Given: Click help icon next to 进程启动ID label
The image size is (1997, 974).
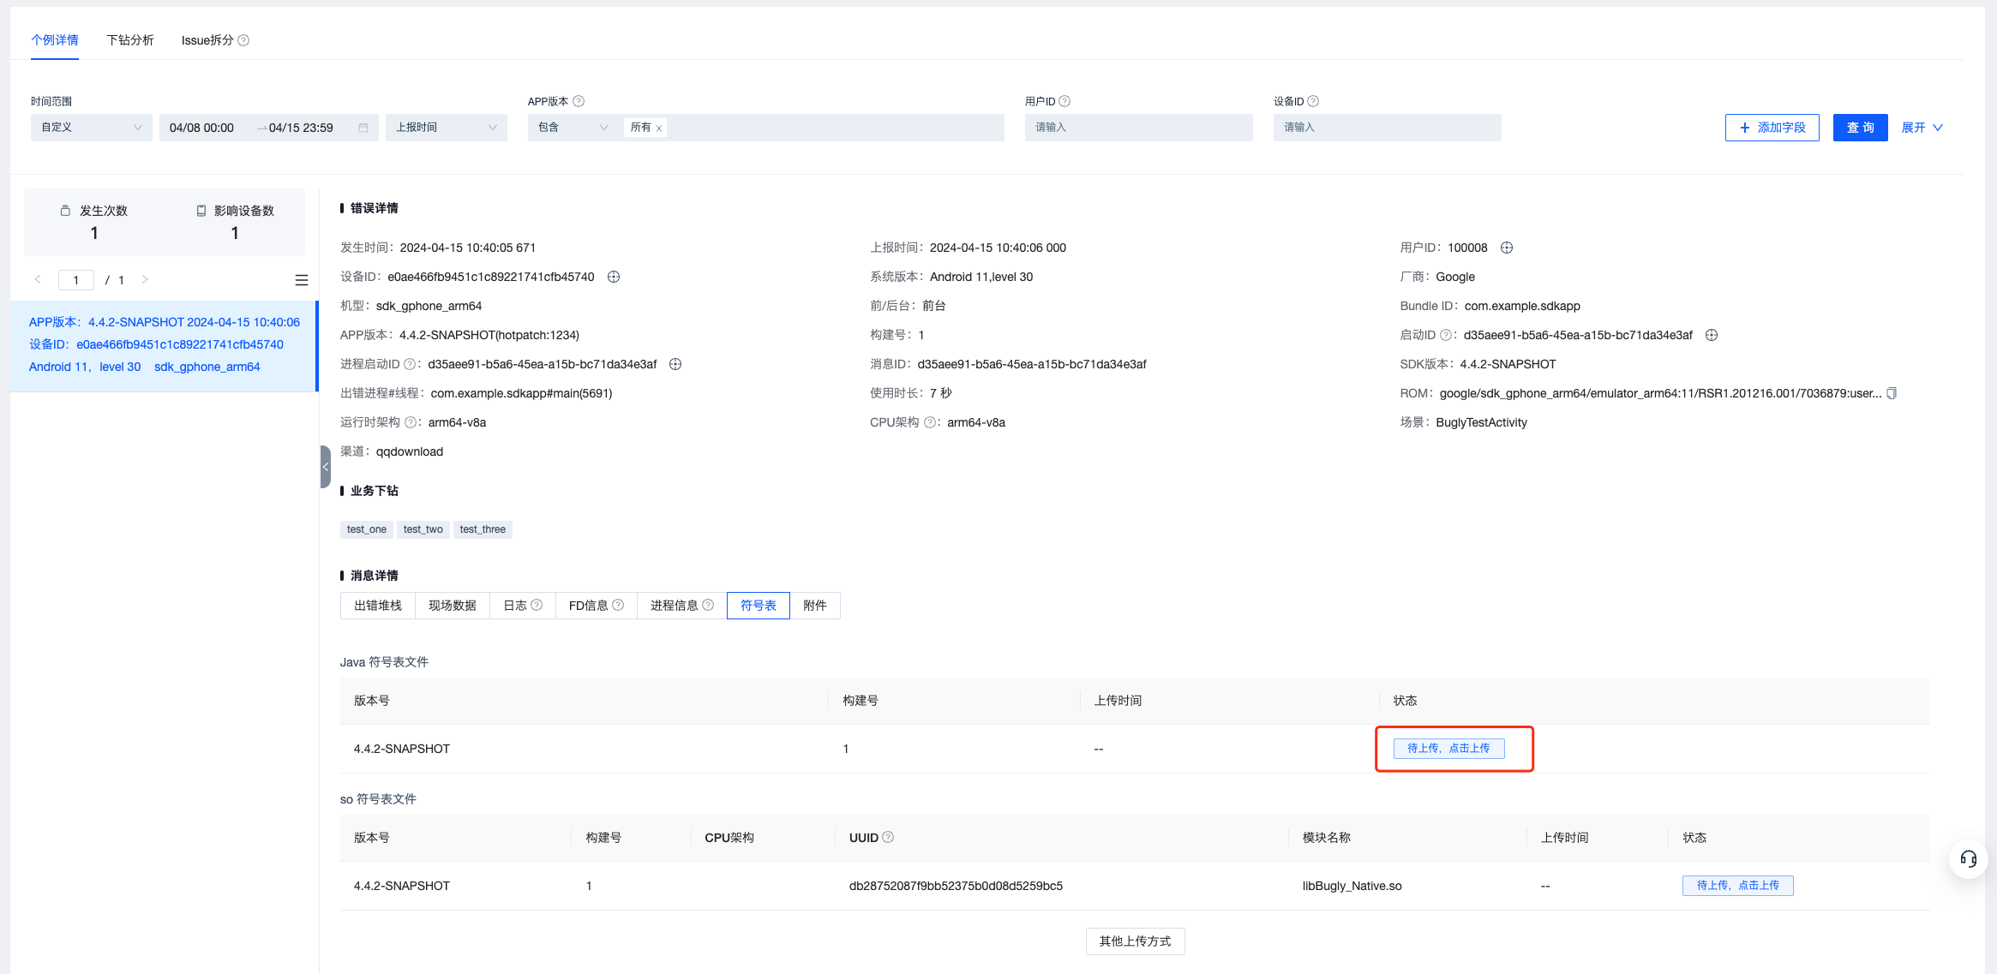Looking at the screenshot, I should pyautogui.click(x=410, y=364).
